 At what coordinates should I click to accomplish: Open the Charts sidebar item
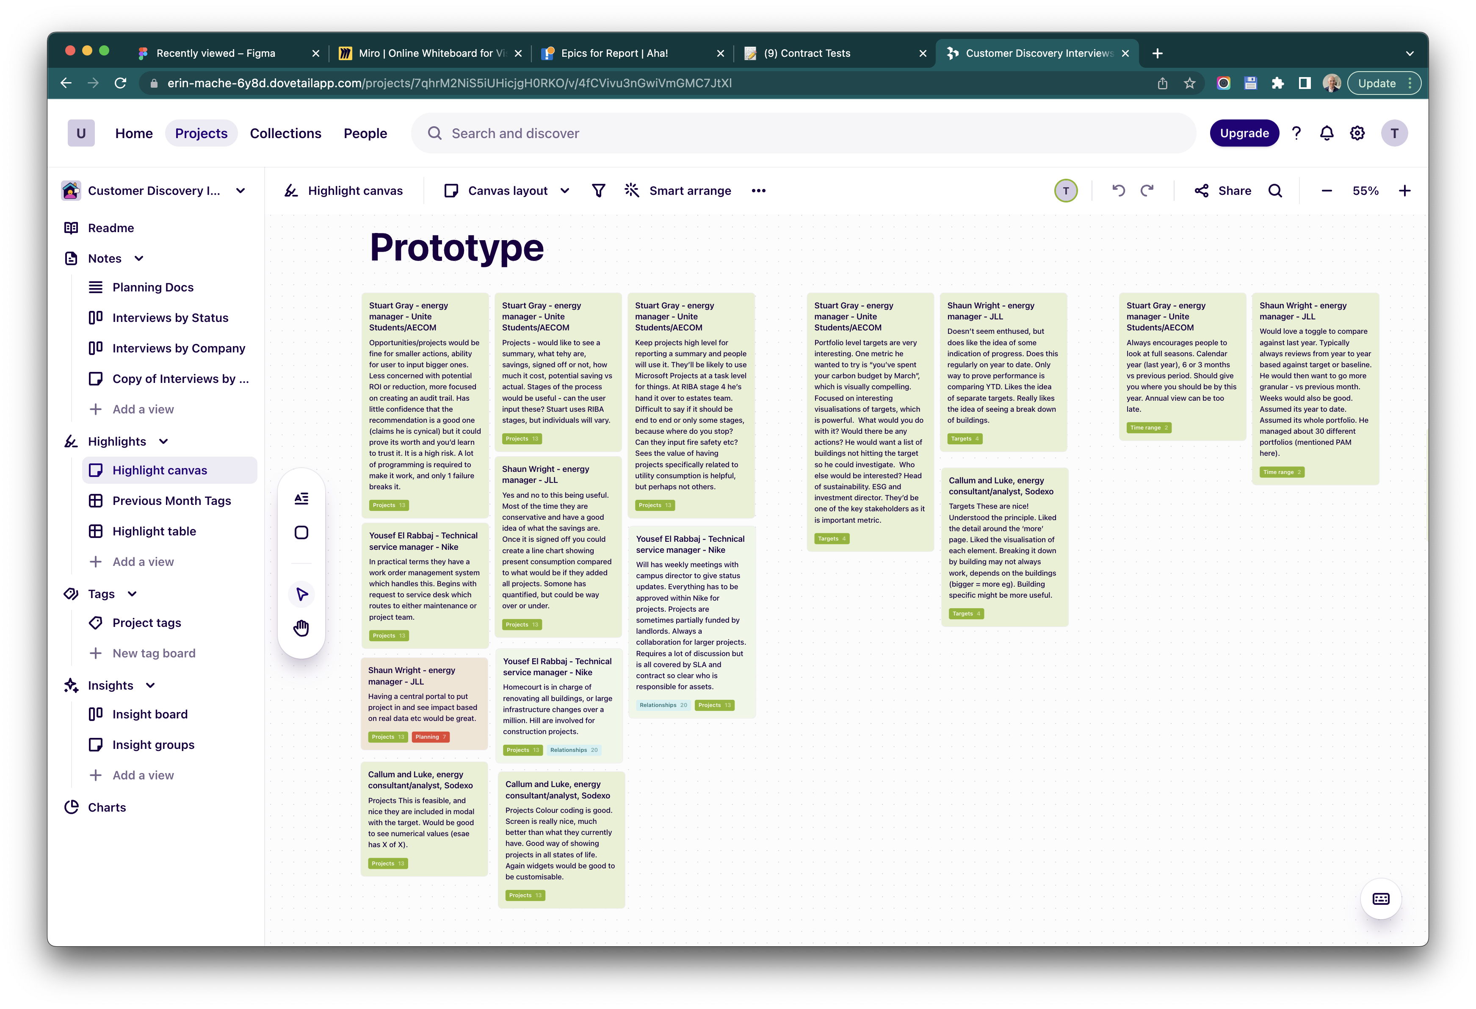pos(107,807)
